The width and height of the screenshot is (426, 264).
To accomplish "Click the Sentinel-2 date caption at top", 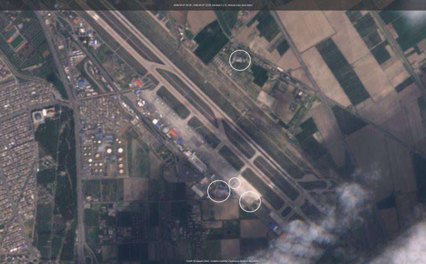I will [213, 4].
